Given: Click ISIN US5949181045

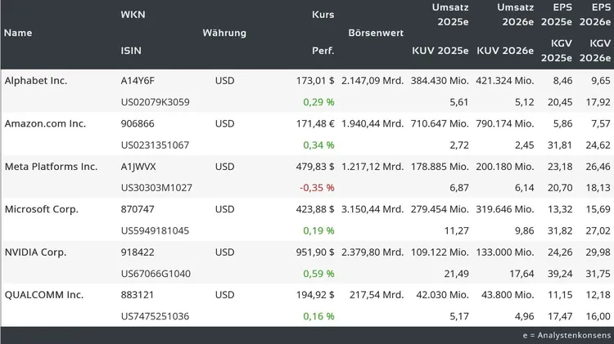Looking at the screenshot, I should (155, 231).
